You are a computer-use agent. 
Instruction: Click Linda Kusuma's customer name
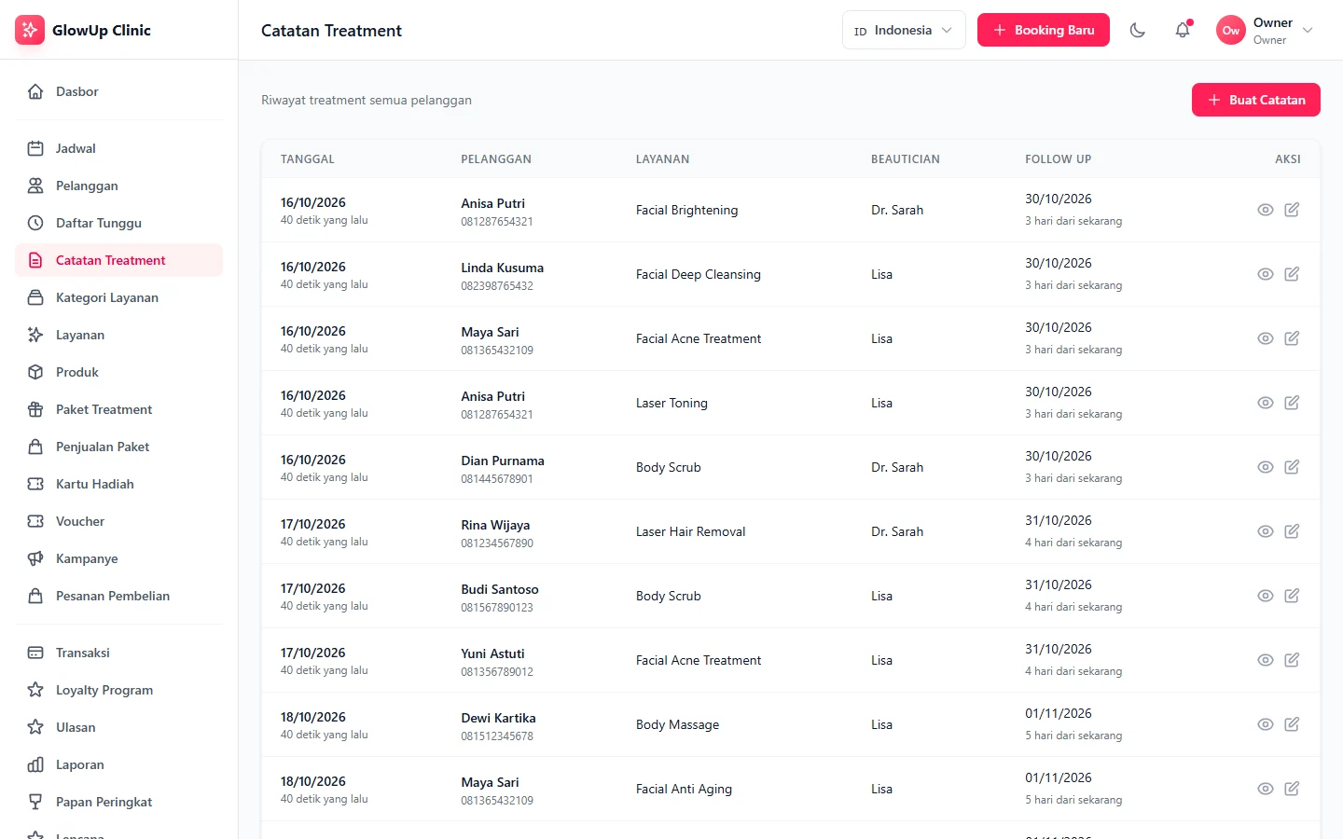tap(502, 268)
